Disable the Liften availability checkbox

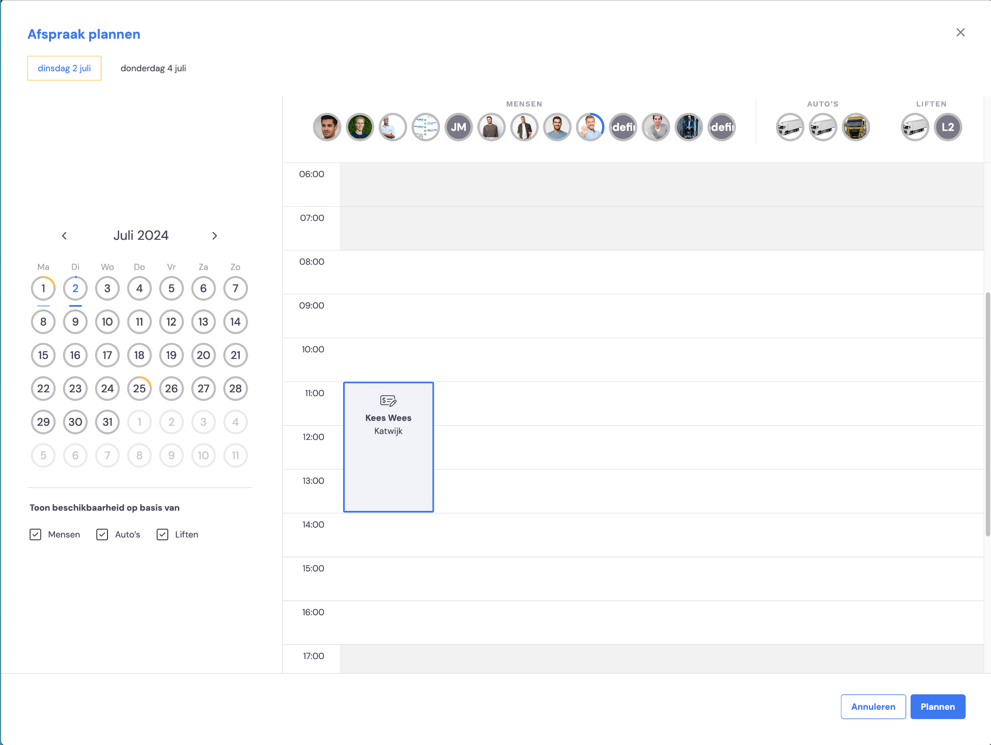[x=163, y=534]
